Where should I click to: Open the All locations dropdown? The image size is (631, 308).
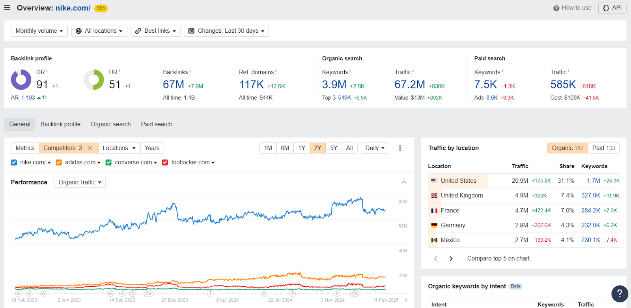coord(99,31)
